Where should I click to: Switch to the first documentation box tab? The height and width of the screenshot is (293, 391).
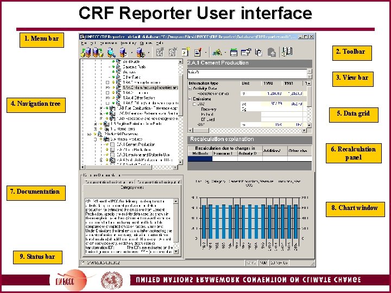109,182
